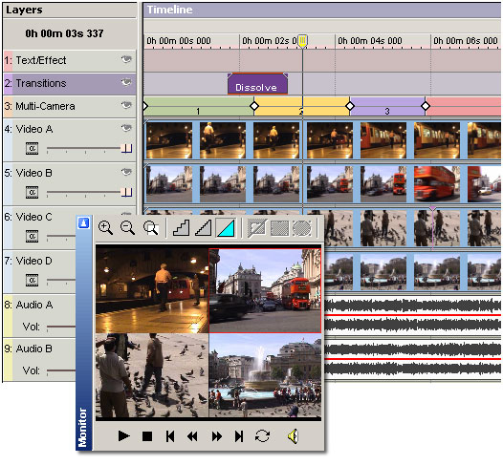Select the Transitions layer
This screenshot has width=503, height=465.
pyautogui.click(x=70, y=84)
